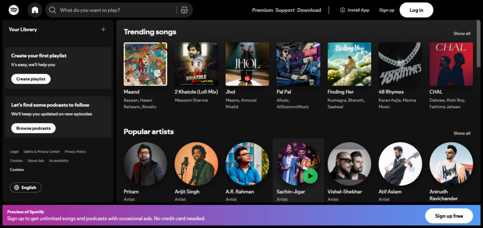The height and width of the screenshot is (228, 483).
Task: Open the CHAL red cover art
Action: (451, 64)
